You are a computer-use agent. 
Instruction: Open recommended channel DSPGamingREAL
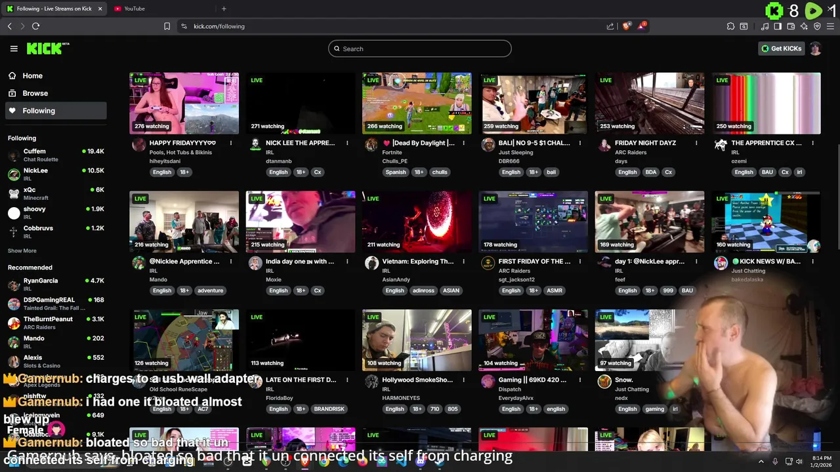[x=56, y=304]
